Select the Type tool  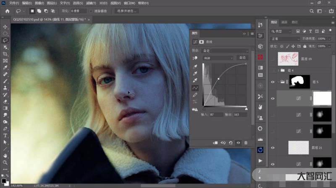coord(5,135)
